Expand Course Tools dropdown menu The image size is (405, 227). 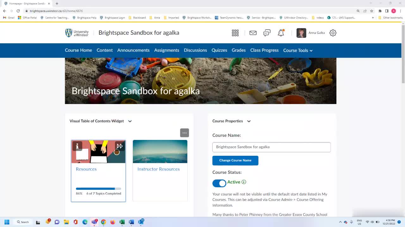tap(298, 50)
